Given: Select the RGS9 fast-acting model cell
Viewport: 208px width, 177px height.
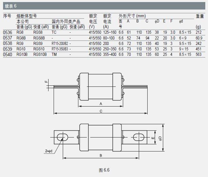Looking at the screenshot, I should coord(38,43).
